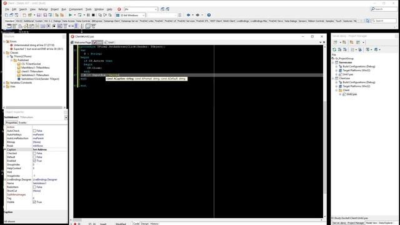Select CS: TClientSocket in Structure tree
400x225 pixels.
pos(31,64)
